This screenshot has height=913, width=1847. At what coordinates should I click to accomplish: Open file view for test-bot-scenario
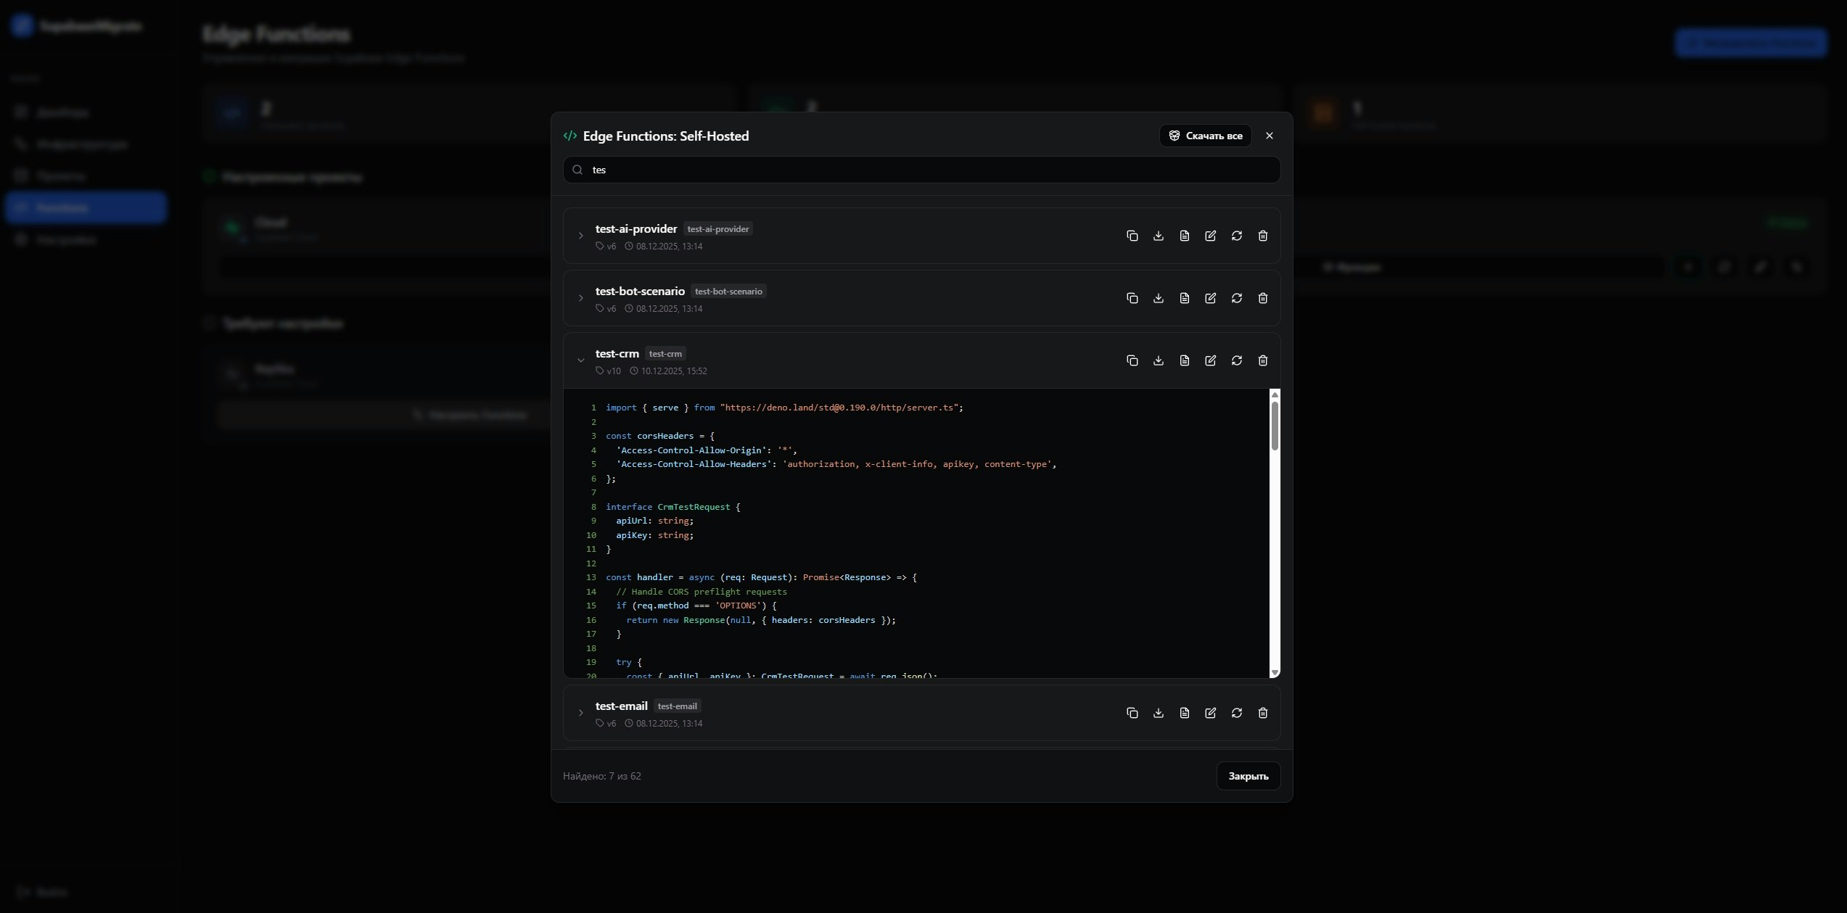point(1184,298)
